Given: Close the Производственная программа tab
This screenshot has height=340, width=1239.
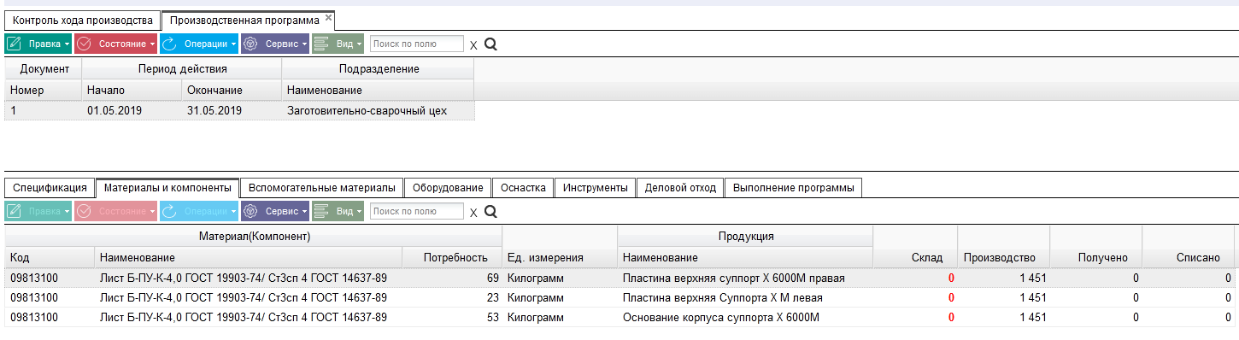Looking at the screenshot, I should point(328,17).
